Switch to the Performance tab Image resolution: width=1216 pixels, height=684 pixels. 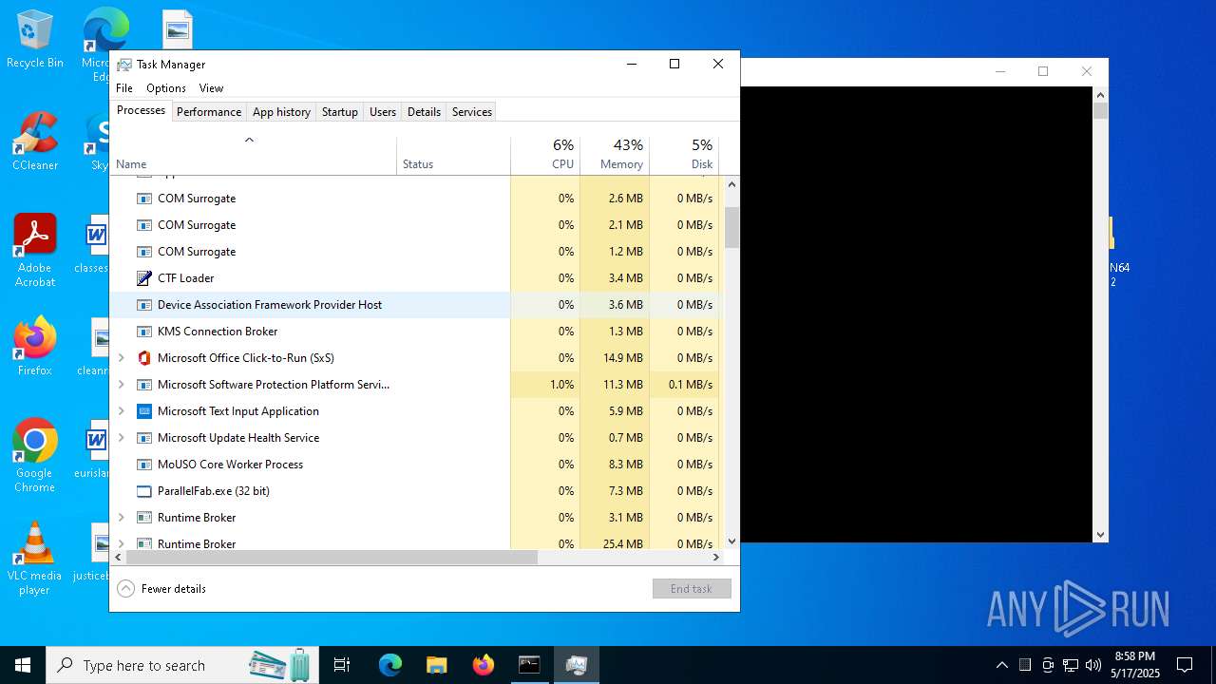point(209,112)
